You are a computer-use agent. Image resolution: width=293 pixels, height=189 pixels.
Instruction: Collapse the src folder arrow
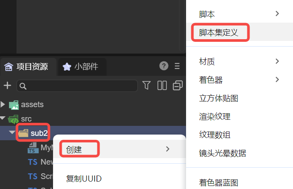pos(3,118)
